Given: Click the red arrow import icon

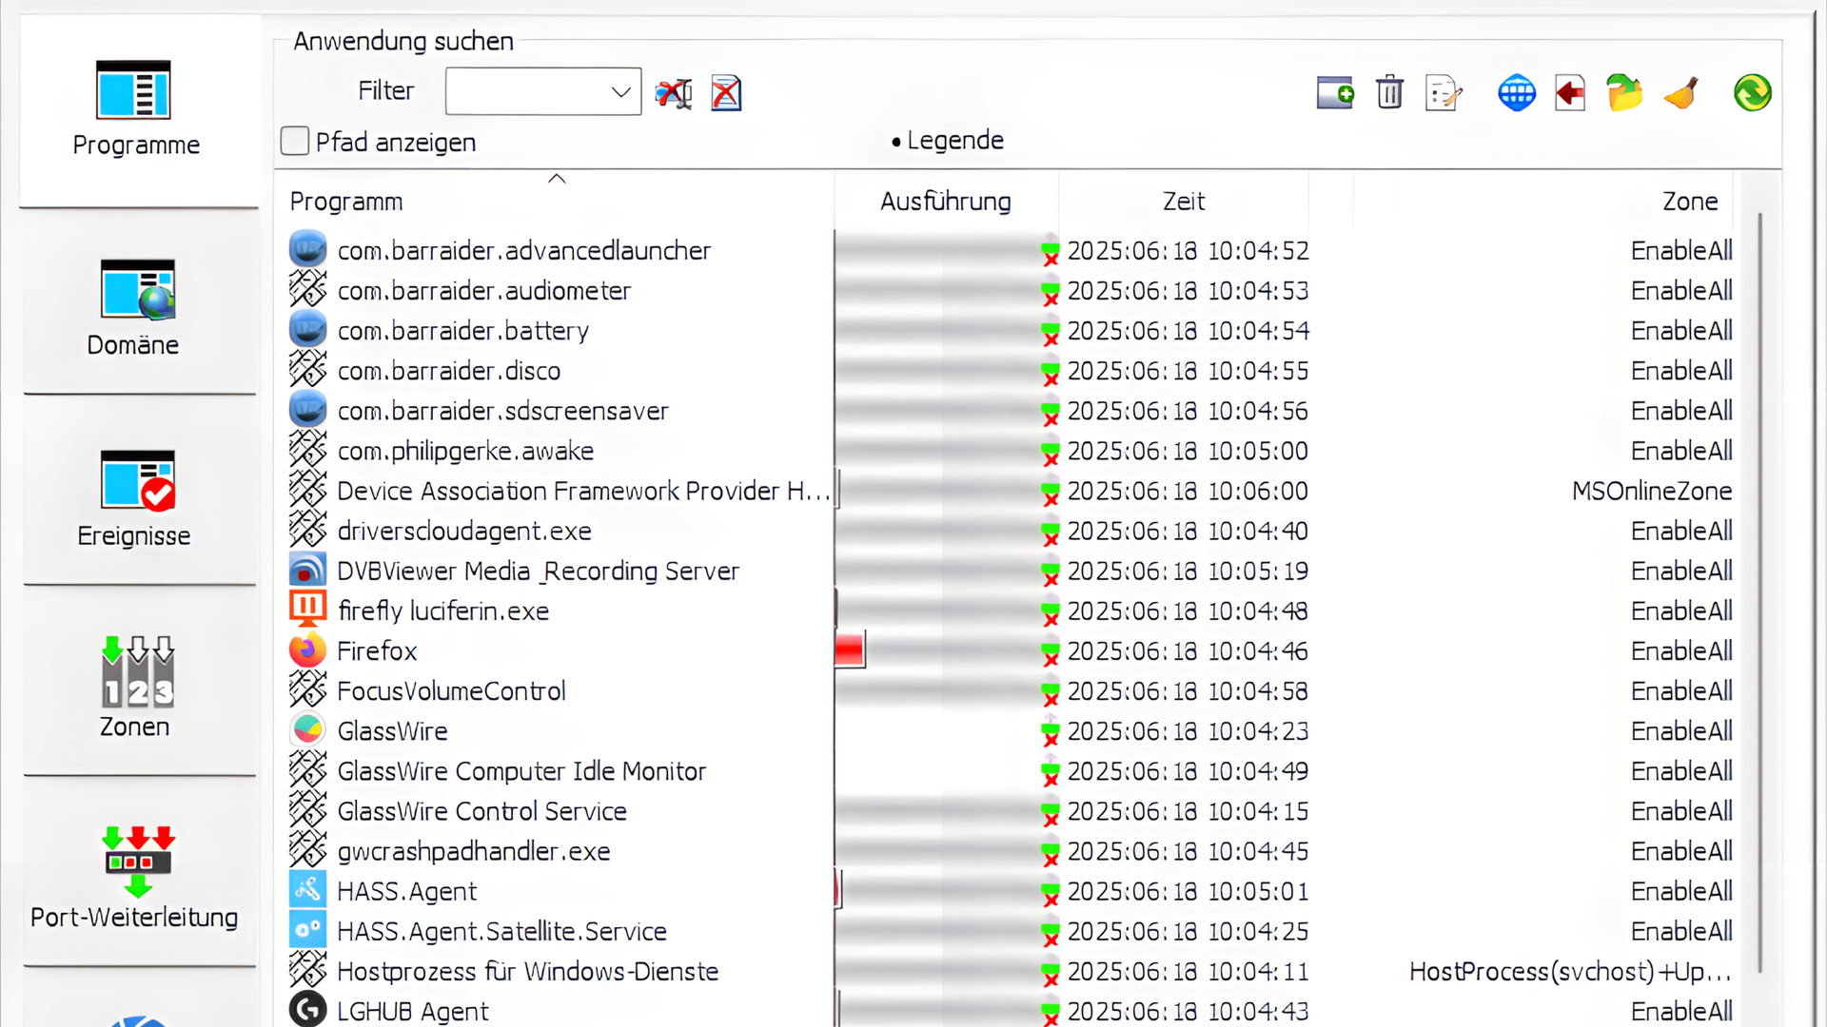Looking at the screenshot, I should tap(1570, 93).
